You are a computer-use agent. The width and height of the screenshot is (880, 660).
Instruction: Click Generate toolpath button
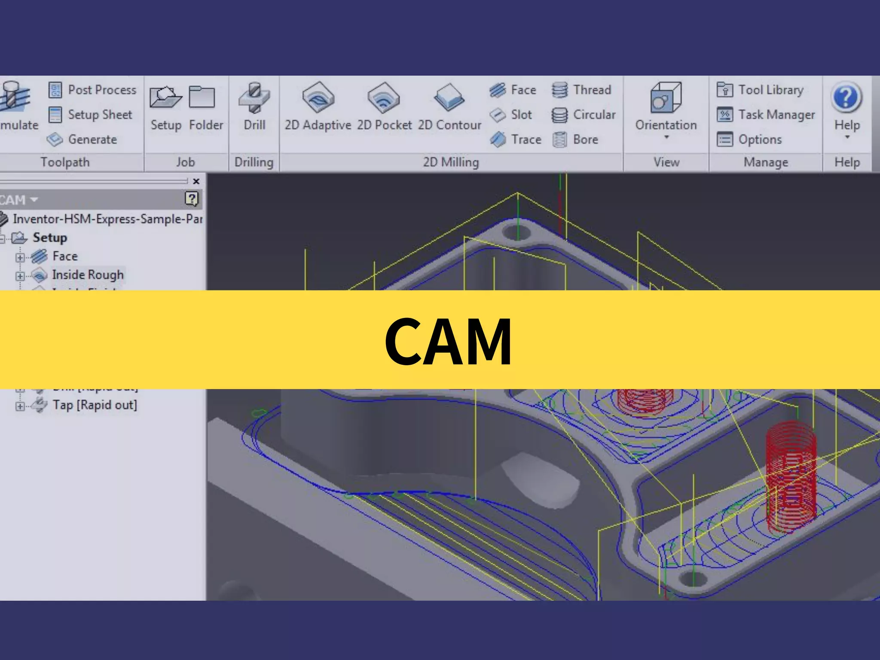pyautogui.click(x=82, y=139)
